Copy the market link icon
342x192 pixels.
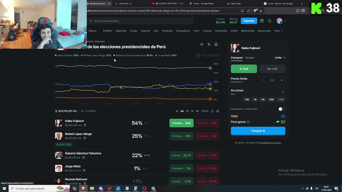209,44
